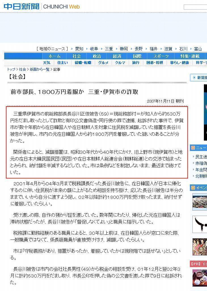Choose 石川 in regional news
The height and width of the screenshot is (291, 207).
tap(183, 49)
